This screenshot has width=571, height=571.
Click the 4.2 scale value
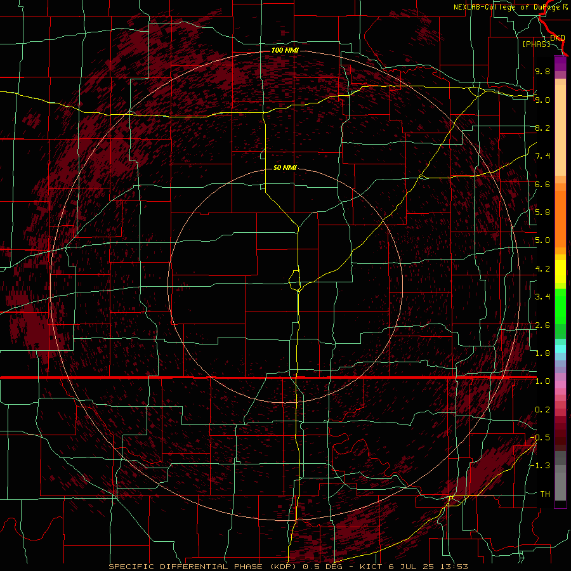tap(542, 269)
